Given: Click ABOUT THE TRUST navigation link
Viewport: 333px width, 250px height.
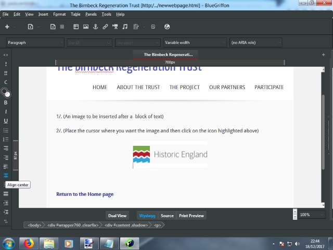Looking at the screenshot, I should (138, 87).
